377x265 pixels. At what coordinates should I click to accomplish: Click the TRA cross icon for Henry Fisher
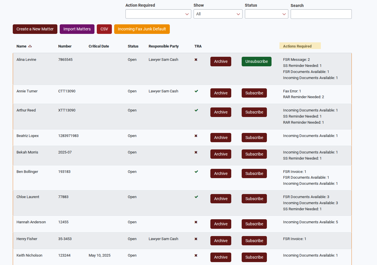(x=196, y=239)
